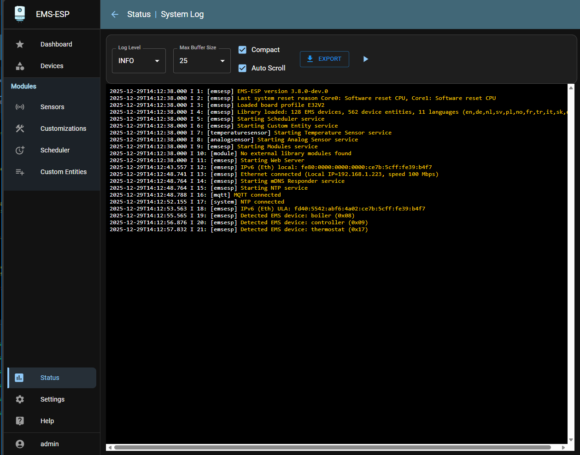Click the Help question mark icon

click(x=20, y=421)
